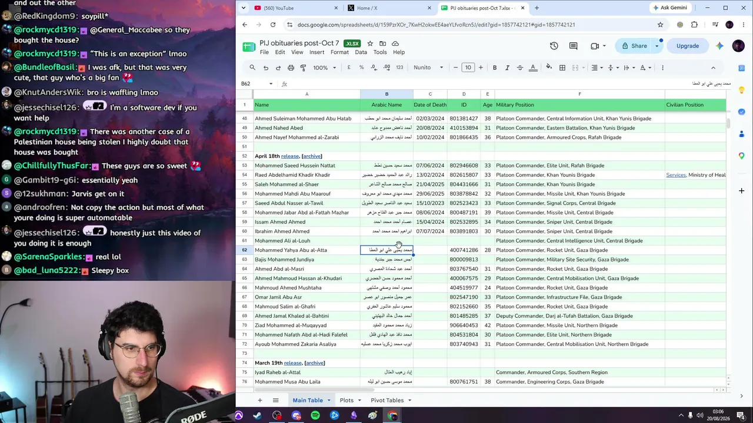The height and width of the screenshot is (423, 753).
Task: Toggle italic formatting
Action: pos(507,68)
